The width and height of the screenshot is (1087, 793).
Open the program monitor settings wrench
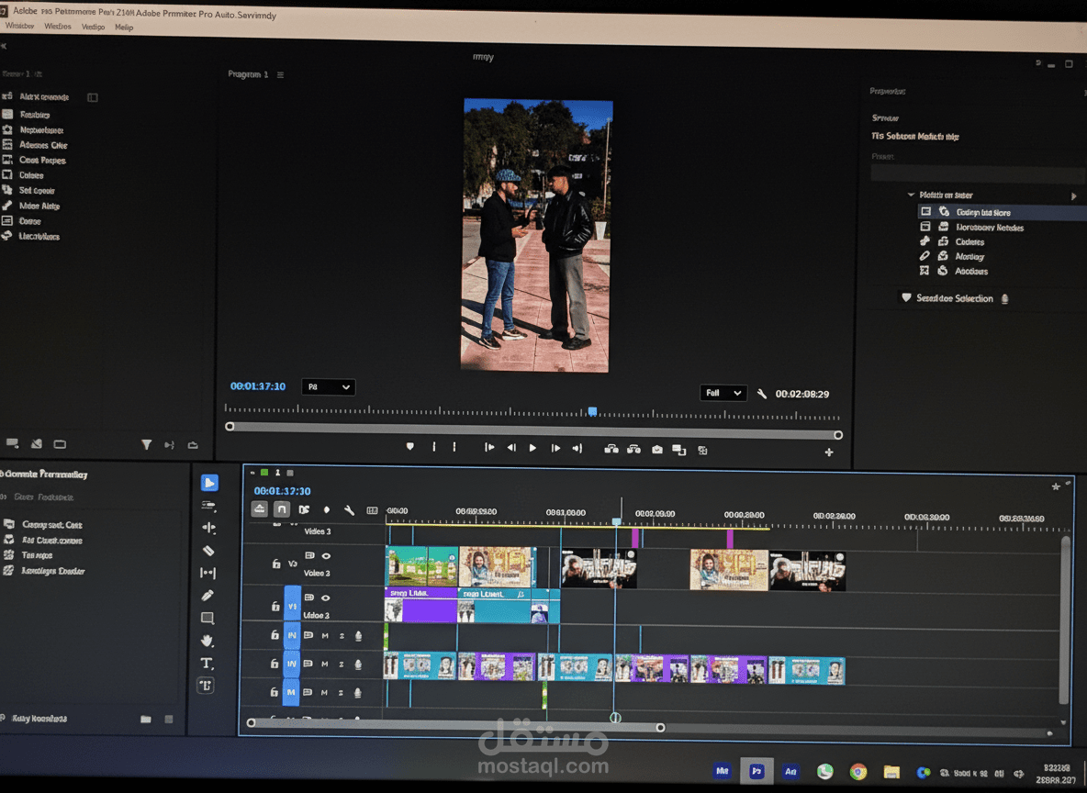761,394
